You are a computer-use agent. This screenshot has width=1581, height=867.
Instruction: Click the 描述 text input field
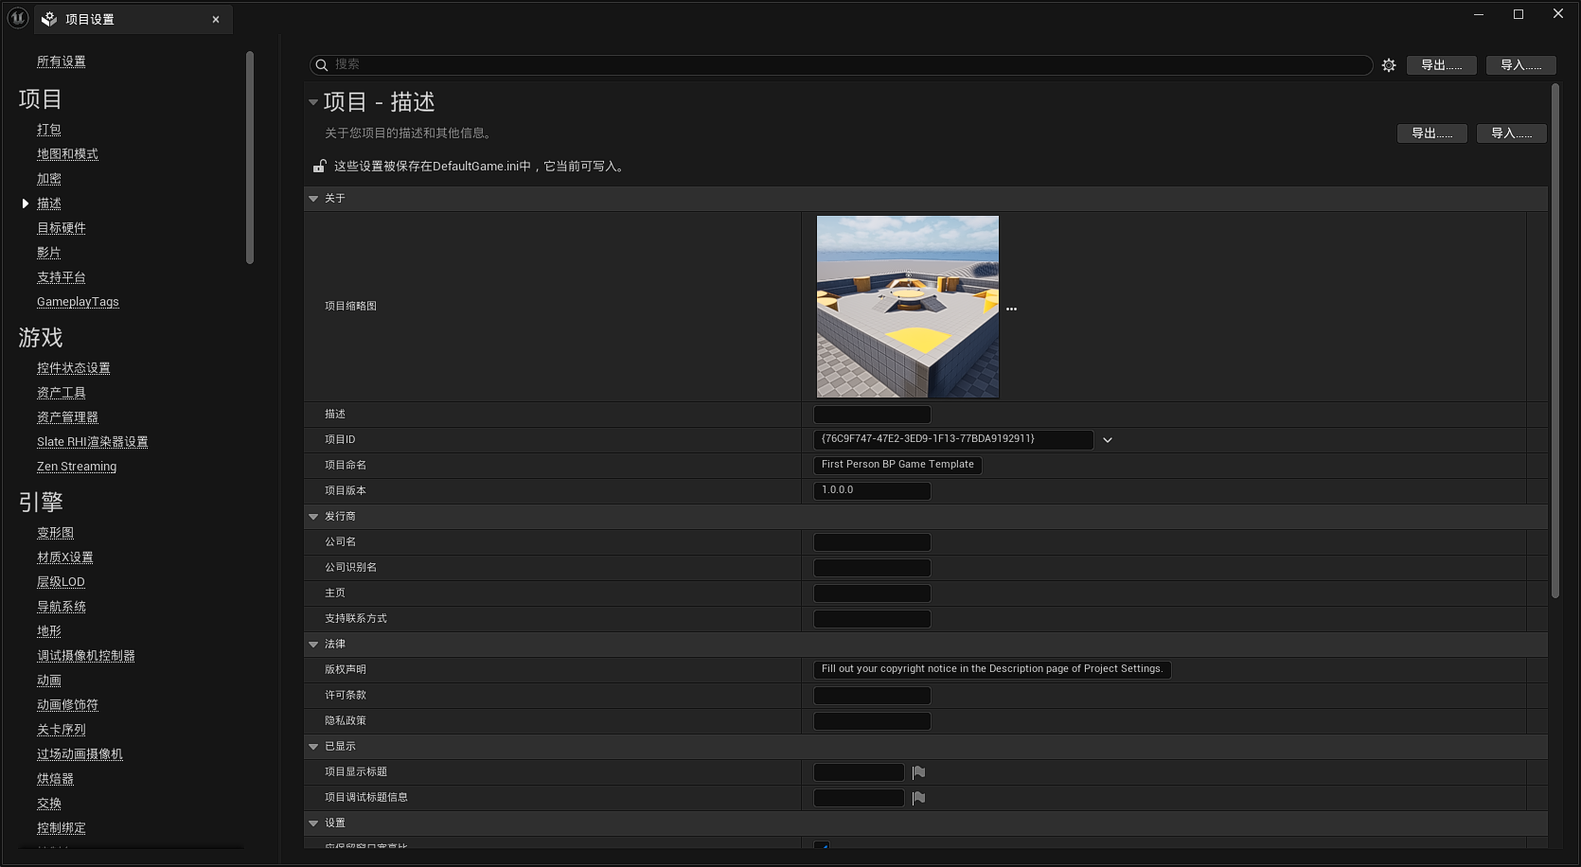[x=872, y=415]
